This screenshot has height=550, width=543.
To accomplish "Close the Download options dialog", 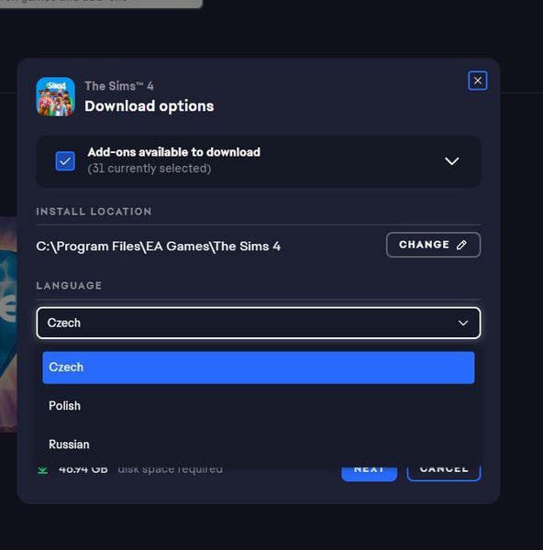I will 477,81.
